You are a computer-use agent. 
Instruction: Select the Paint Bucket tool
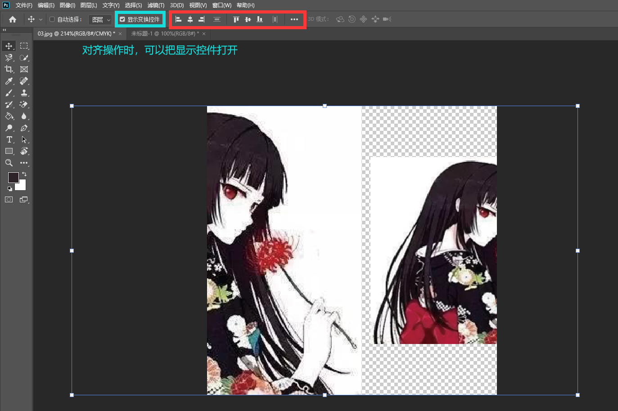point(9,116)
